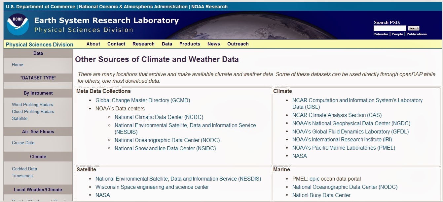
Task: Click Home in the Data sidebar
Action: point(18,65)
